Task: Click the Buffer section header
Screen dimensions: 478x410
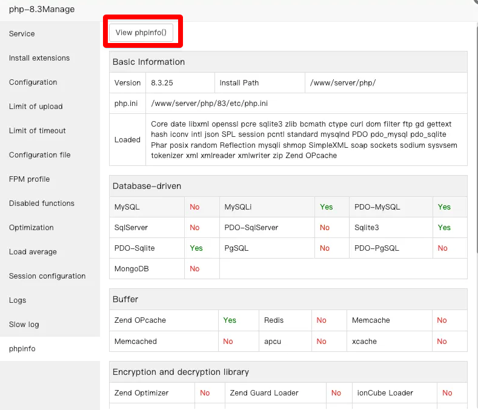Action: tap(288, 299)
